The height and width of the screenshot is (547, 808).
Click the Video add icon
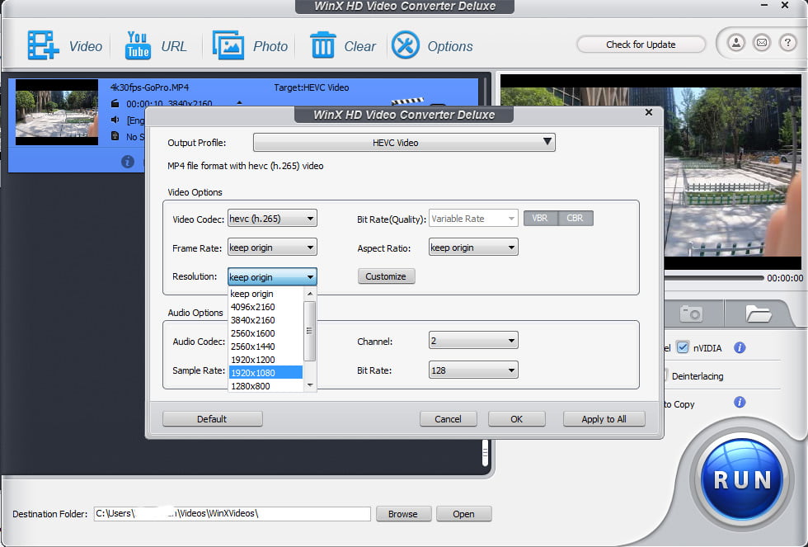(43, 45)
